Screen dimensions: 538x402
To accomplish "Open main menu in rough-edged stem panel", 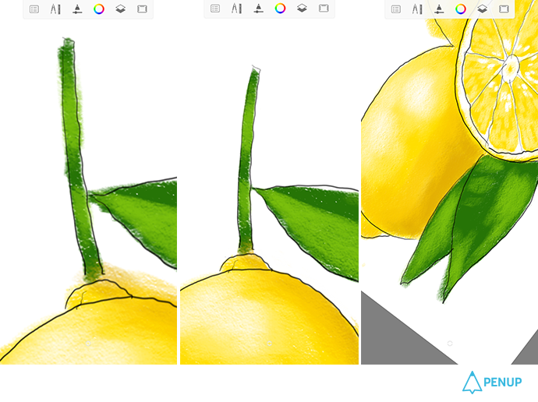I will tap(34, 9).
